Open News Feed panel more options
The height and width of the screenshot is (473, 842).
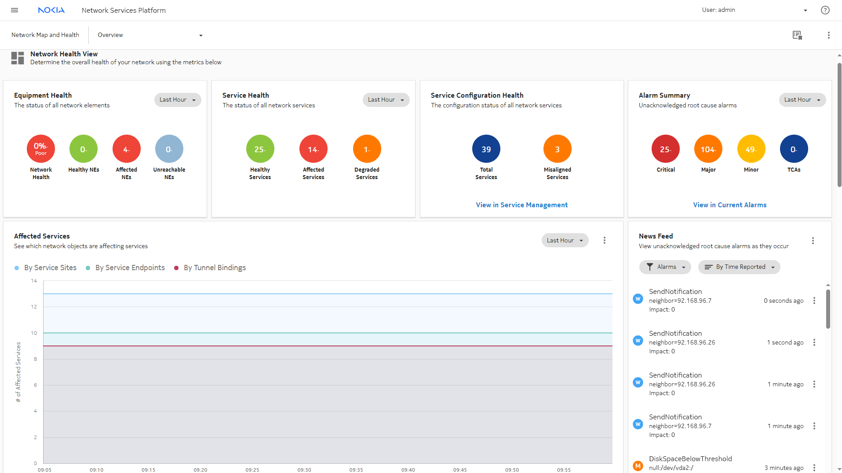[813, 241]
